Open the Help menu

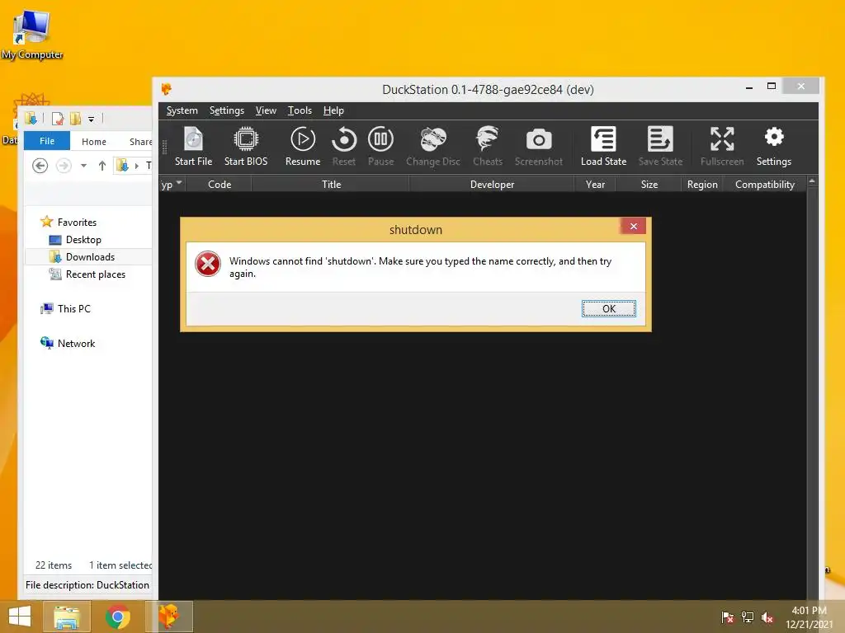pyautogui.click(x=333, y=110)
